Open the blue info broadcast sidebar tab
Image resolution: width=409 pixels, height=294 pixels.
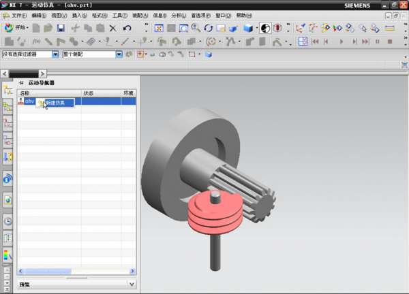pos(7,178)
